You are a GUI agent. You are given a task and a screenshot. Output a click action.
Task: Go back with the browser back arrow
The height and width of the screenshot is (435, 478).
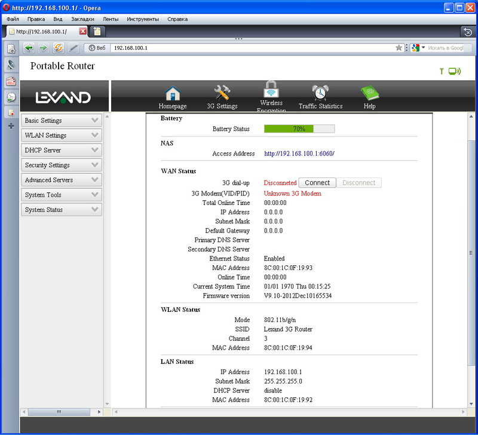pyautogui.click(x=29, y=48)
